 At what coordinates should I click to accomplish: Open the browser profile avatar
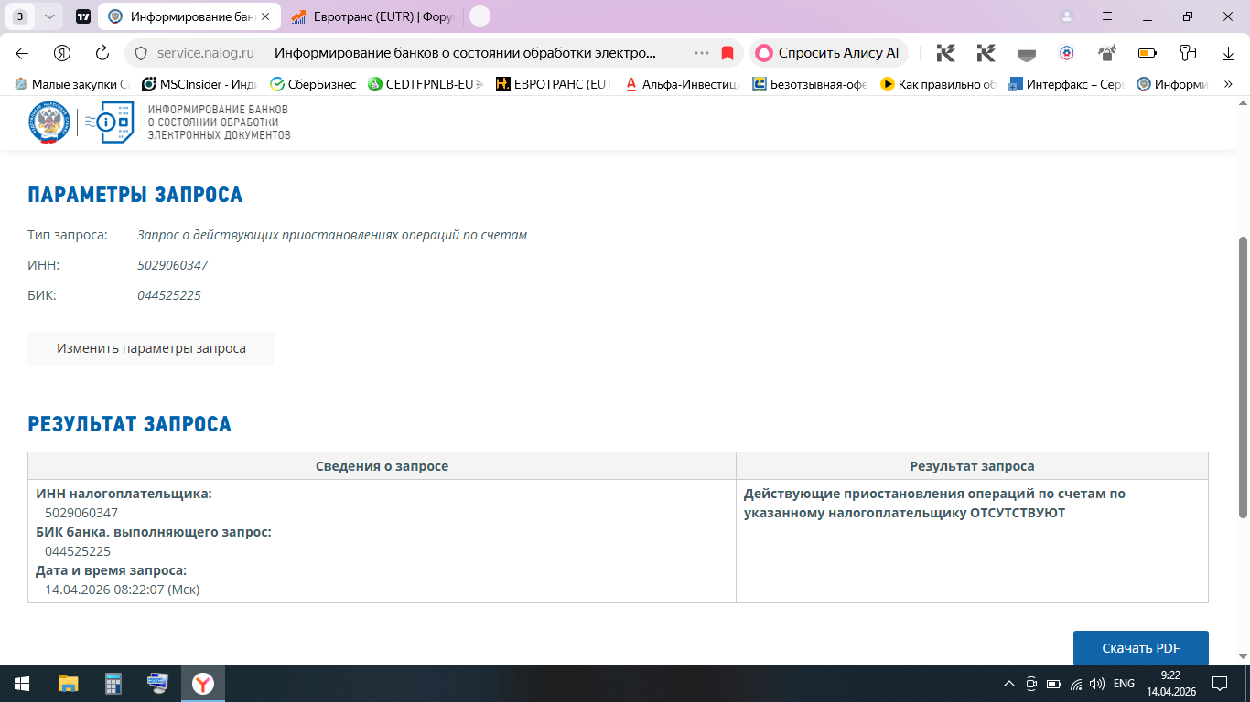pyautogui.click(x=1067, y=16)
